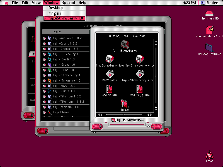The image size is (223, 167).
Task: Open the View menu
Action: click(36, 3)
